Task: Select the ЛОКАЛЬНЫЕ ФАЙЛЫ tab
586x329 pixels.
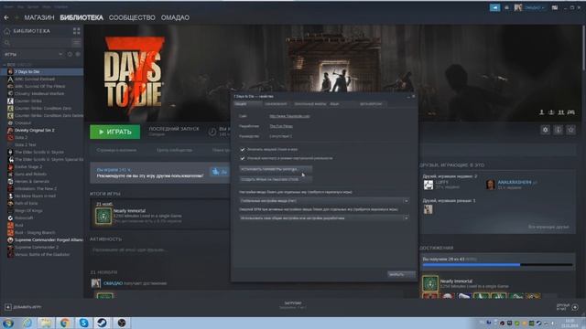Action: pos(309,104)
